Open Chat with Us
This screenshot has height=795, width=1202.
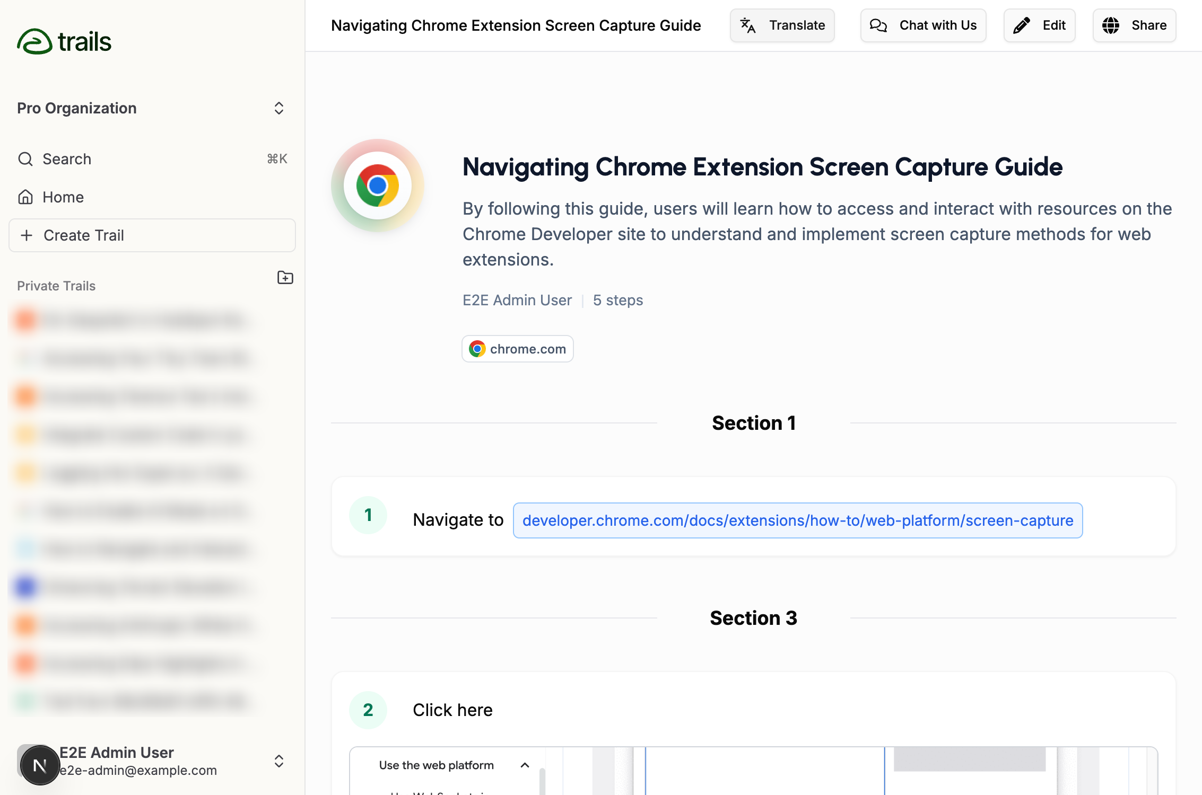(923, 25)
